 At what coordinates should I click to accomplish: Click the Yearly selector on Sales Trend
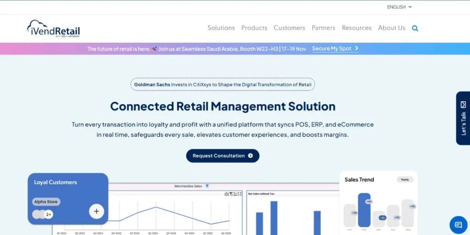point(405,179)
